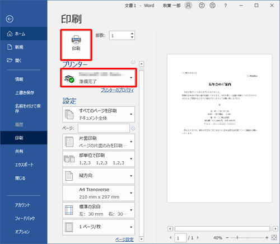Click the info icon beside the ページ field
Image resolution: width=280 pixels, height=244 pixels.
(x=133, y=128)
